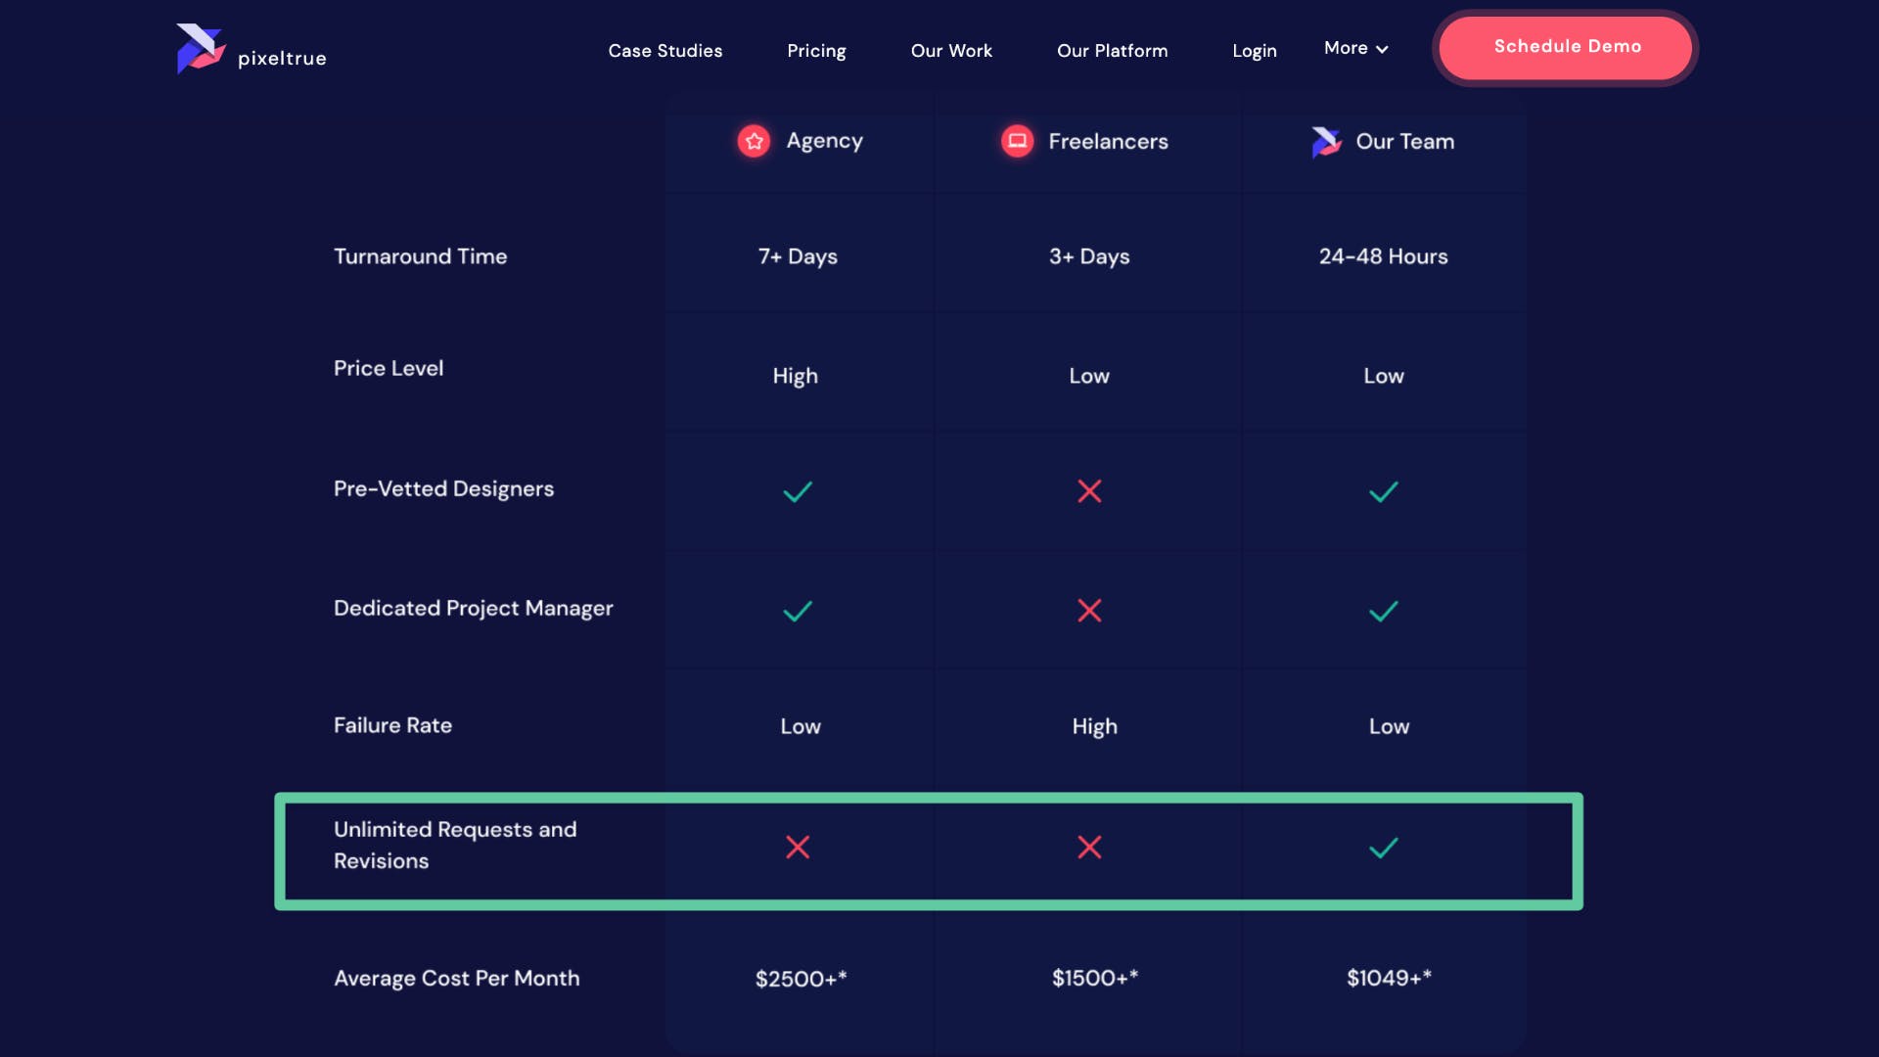Open the More menu chevron
Viewport: 1879px width, 1057px height.
click(1382, 49)
